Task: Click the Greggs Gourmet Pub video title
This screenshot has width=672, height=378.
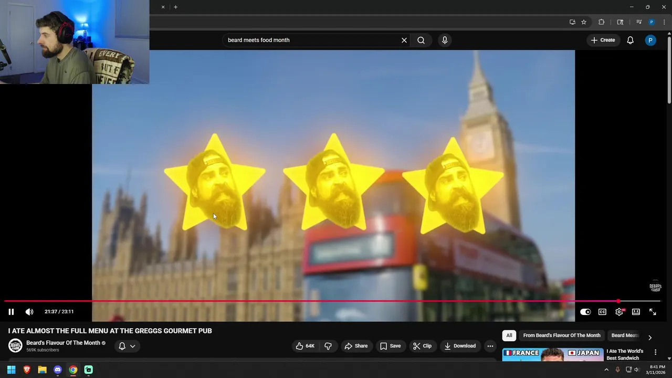Action: point(110,331)
